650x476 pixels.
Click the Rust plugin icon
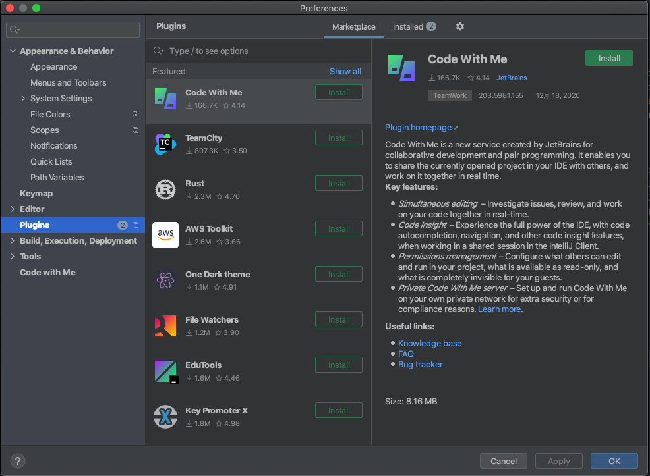coord(165,190)
